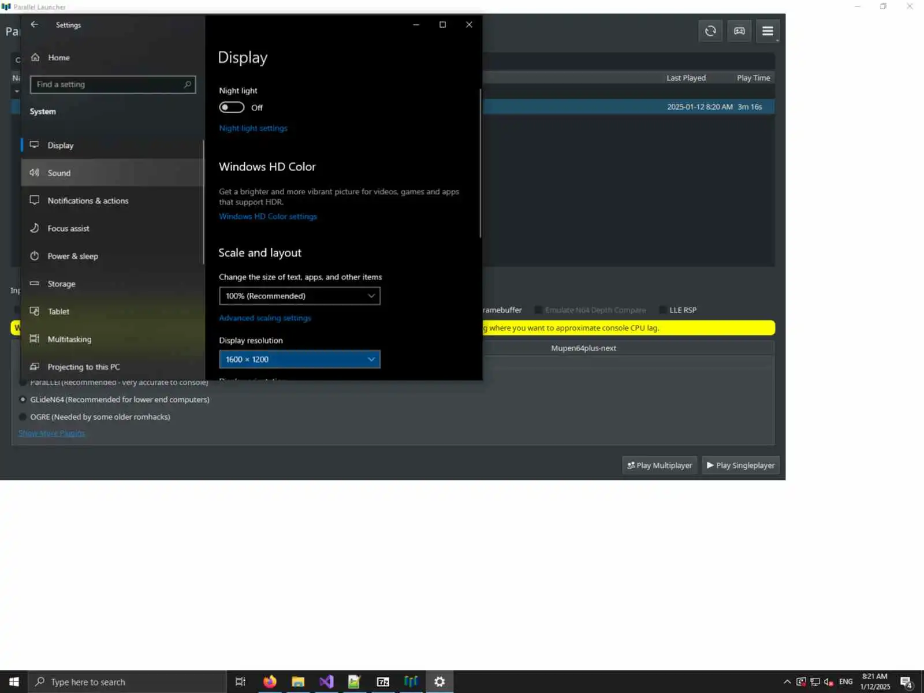Open Multitasking settings
The image size is (924, 693).
click(113, 339)
